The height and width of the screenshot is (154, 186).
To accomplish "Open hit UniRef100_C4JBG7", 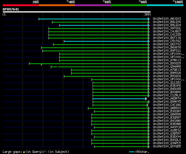I will click(167, 31).
